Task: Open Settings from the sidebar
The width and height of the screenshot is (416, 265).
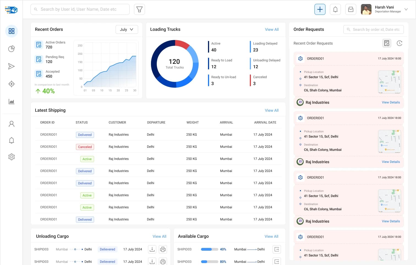Action: pyautogui.click(x=11, y=157)
